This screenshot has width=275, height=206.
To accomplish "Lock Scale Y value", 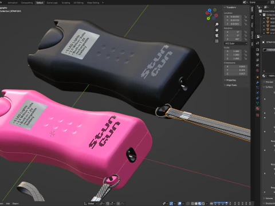I will coord(246,55).
